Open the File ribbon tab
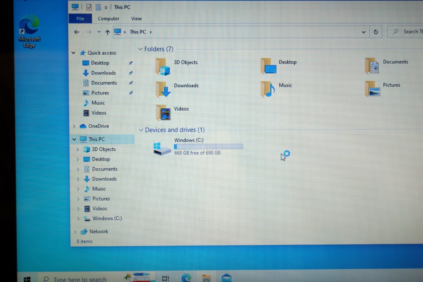 tap(80, 18)
